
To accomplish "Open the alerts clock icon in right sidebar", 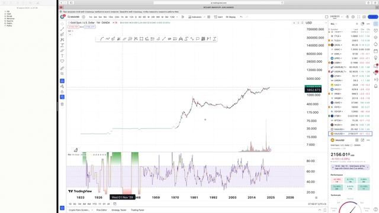I will 375,30.
